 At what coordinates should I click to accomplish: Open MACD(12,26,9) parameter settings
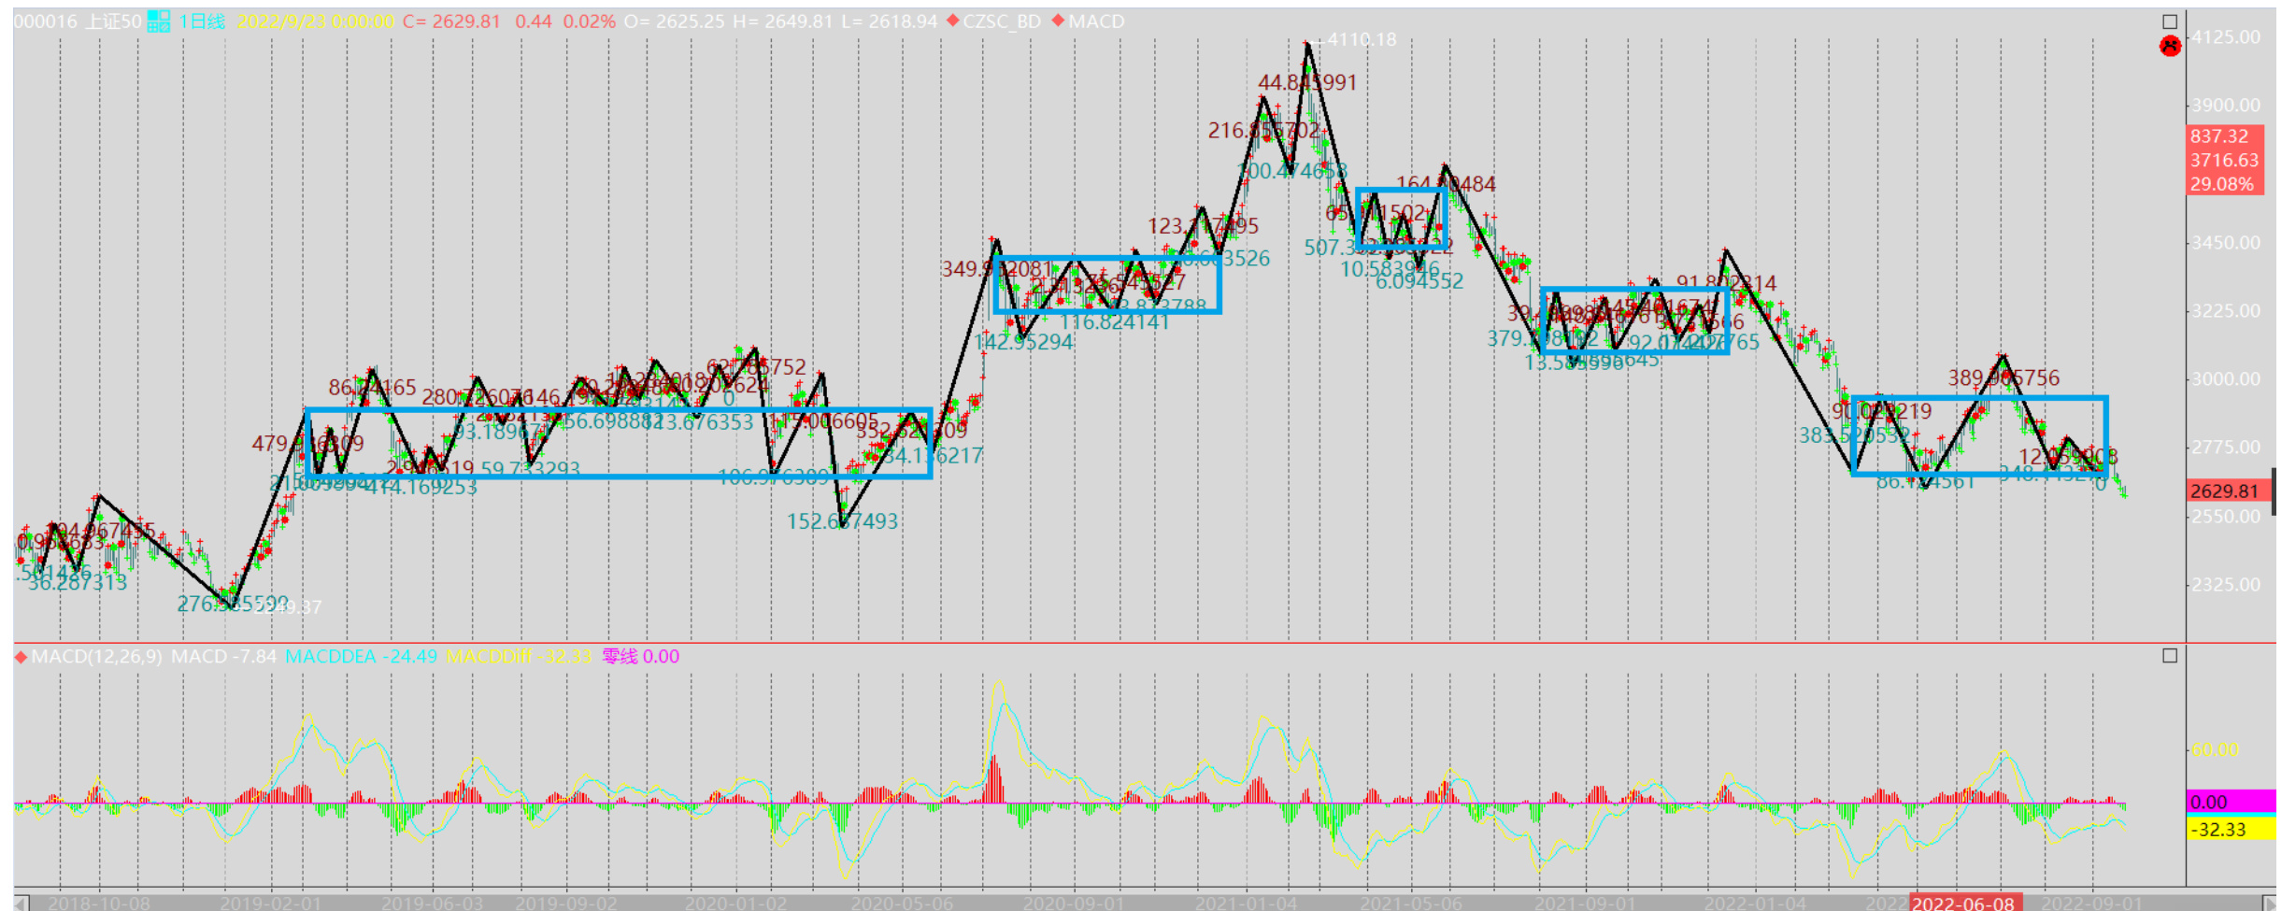(96, 657)
